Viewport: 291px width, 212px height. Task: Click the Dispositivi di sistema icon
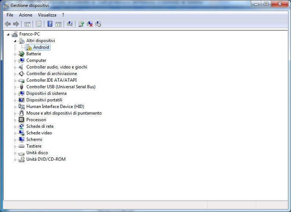[22, 93]
